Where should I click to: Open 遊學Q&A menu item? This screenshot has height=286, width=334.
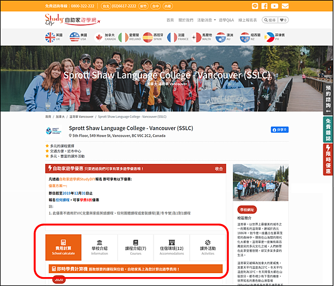point(226,20)
